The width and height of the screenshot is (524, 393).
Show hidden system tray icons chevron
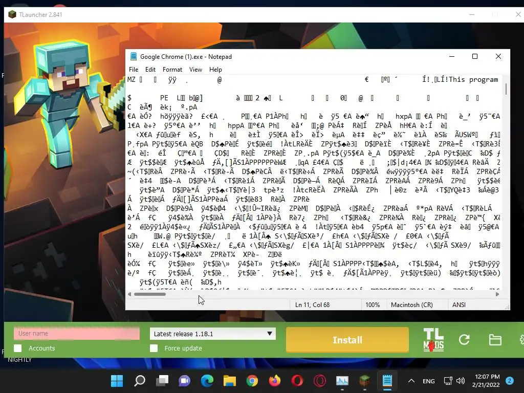click(x=411, y=381)
